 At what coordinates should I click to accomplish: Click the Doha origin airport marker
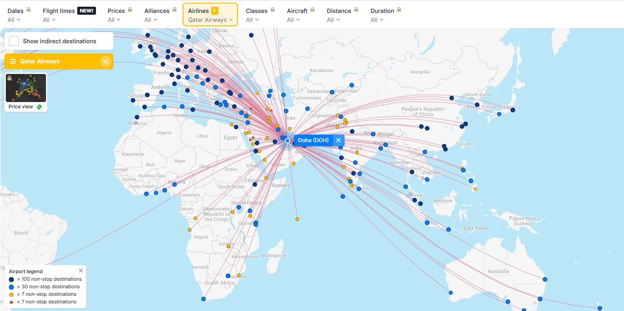point(287,141)
